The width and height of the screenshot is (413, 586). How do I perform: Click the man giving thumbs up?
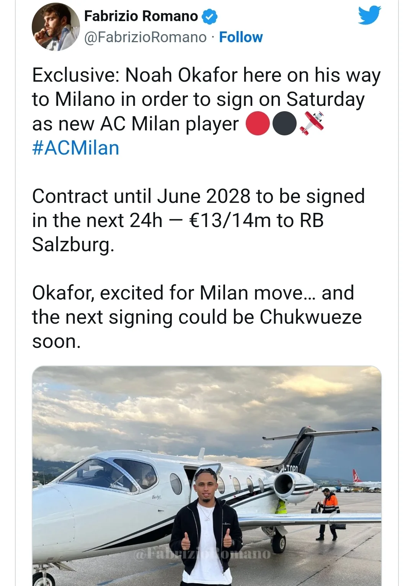click(x=206, y=529)
